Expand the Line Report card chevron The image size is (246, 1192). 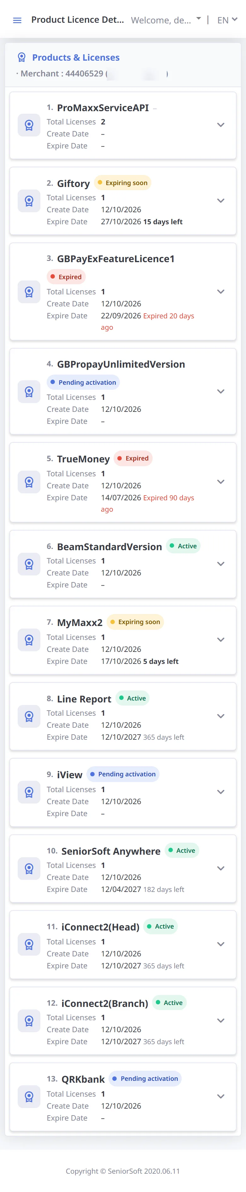(x=220, y=716)
